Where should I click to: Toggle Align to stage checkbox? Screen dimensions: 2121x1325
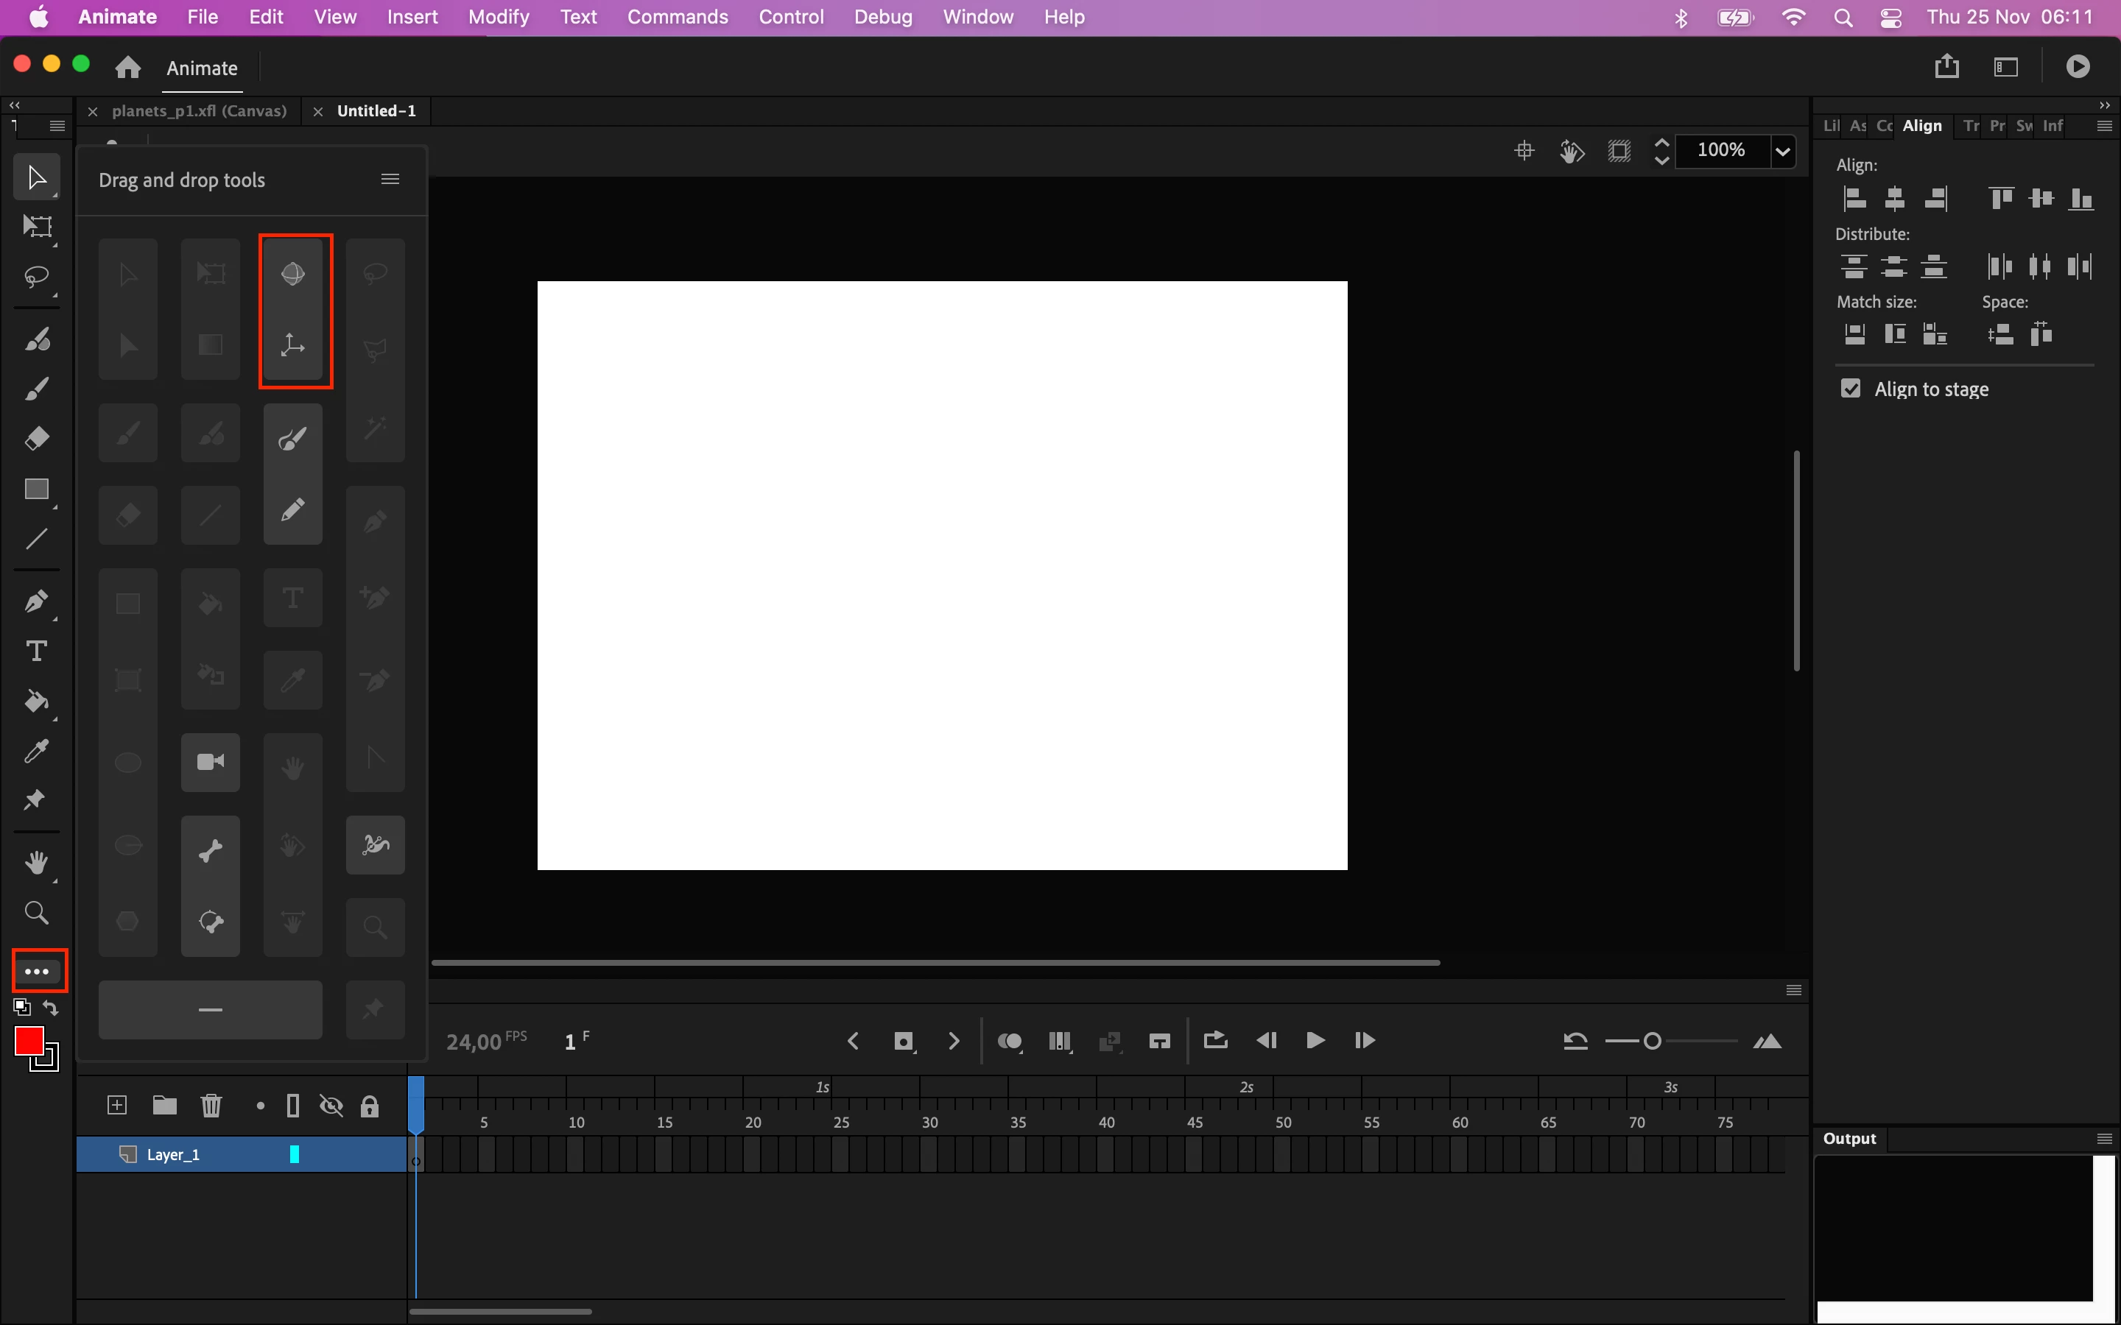pyautogui.click(x=1850, y=389)
